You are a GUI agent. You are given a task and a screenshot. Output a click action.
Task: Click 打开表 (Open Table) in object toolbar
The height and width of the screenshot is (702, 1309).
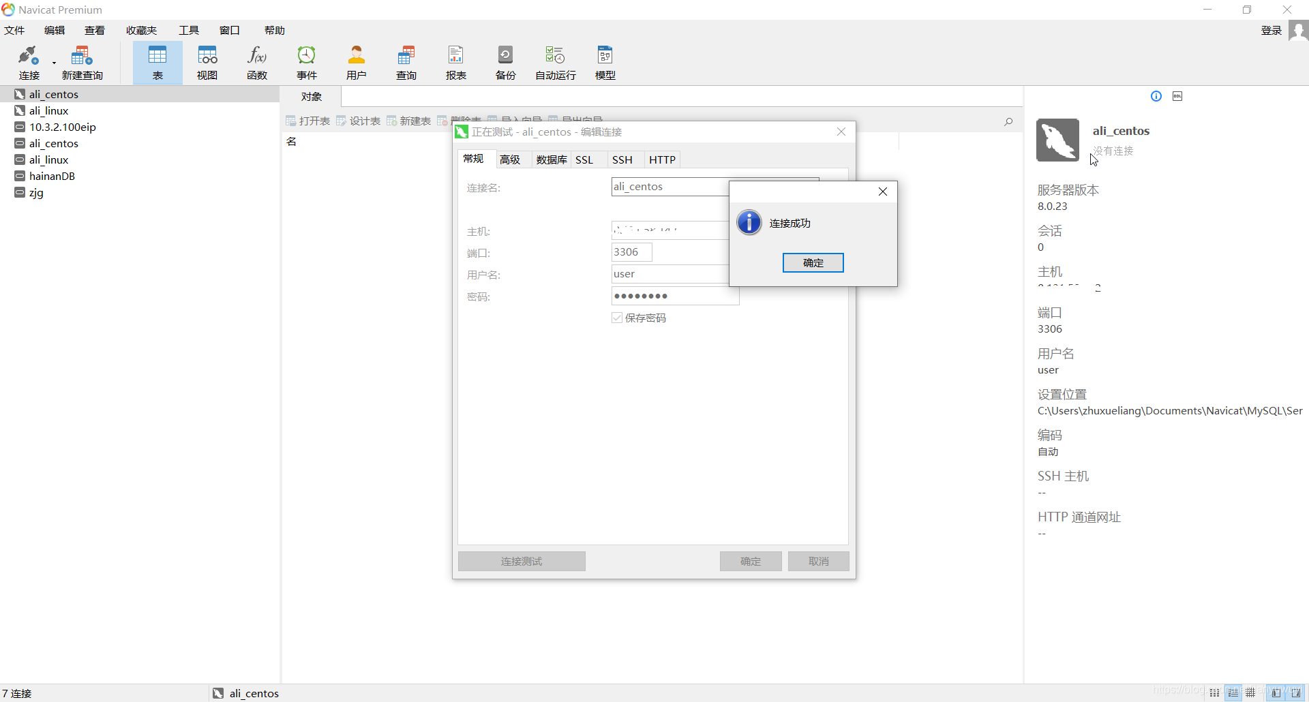click(308, 121)
